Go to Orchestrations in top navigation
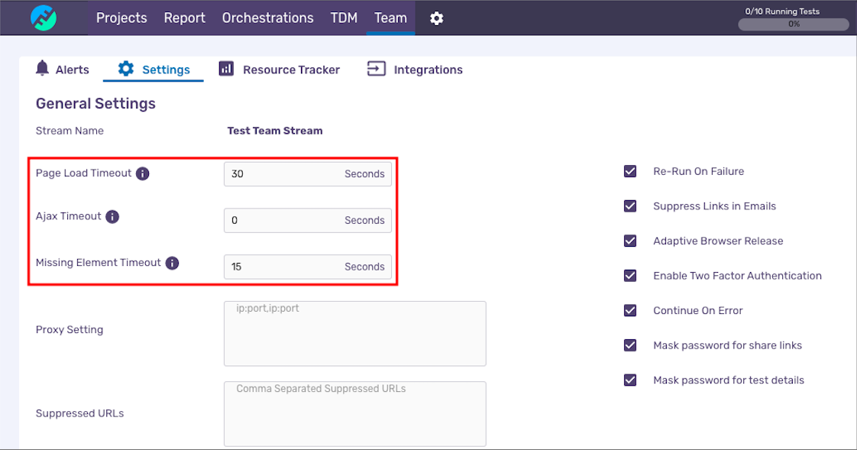Image resolution: width=857 pixels, height=450 pixels. [268, 18]
